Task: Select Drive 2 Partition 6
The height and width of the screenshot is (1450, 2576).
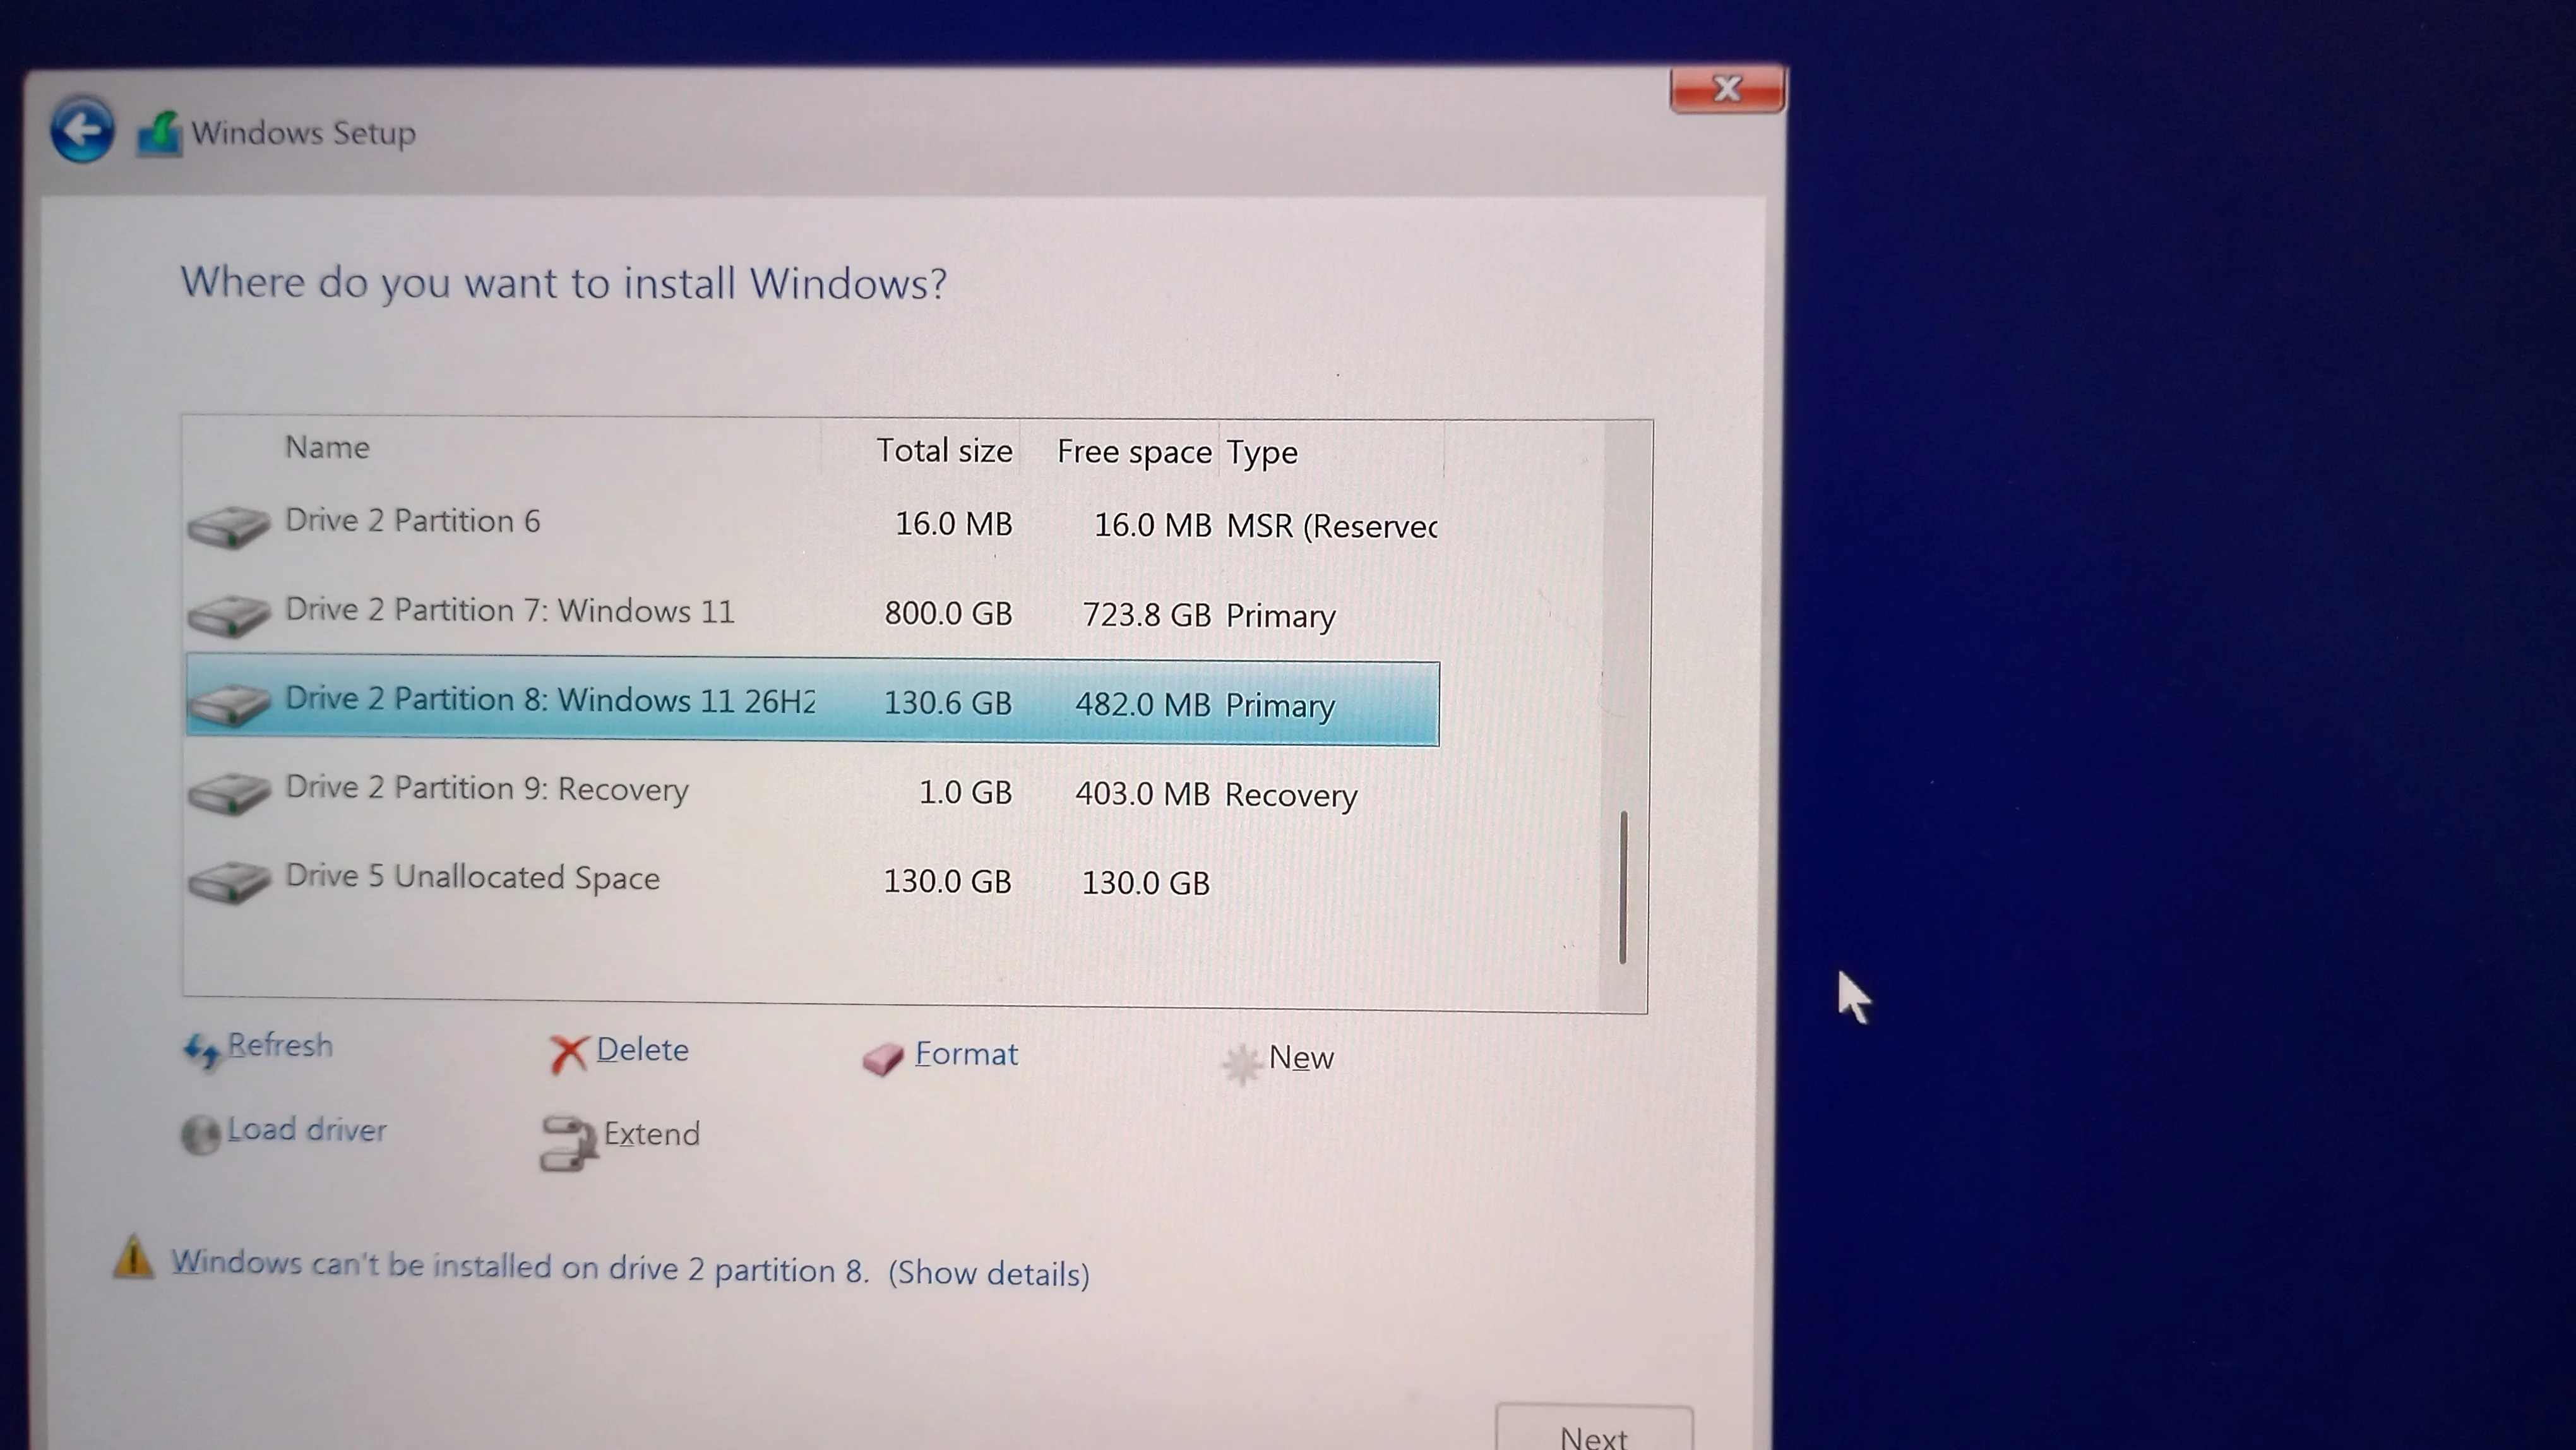Action: coord(812,524)
